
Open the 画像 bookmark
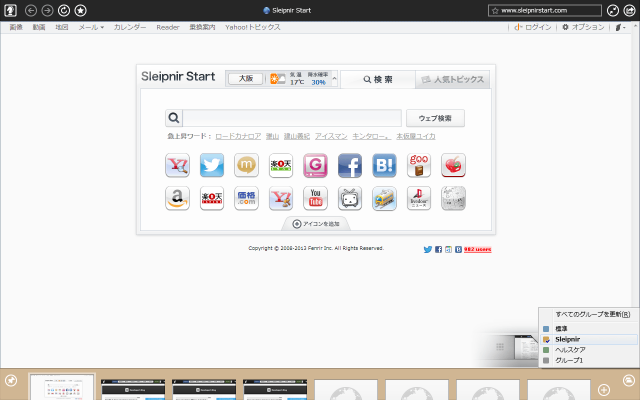pyautogui.click(x=16, y=27)
